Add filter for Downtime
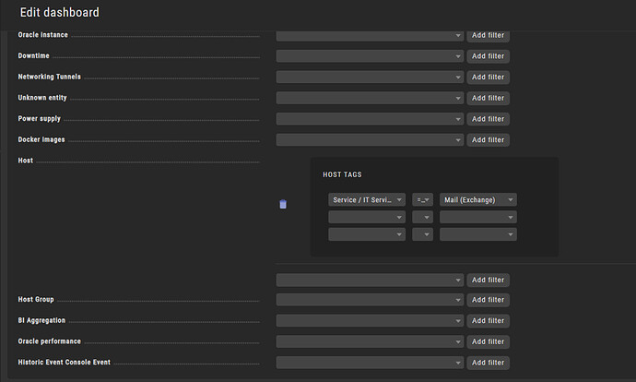636x382 pixels. pos(488,56)
